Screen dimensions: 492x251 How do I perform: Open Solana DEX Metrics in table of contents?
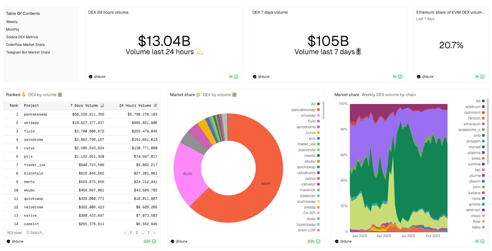pos(22,37)
